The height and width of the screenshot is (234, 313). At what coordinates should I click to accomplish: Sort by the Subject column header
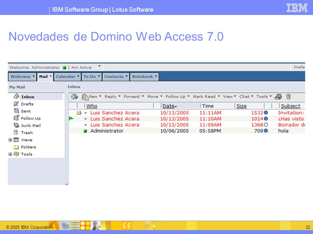[291, 106]
